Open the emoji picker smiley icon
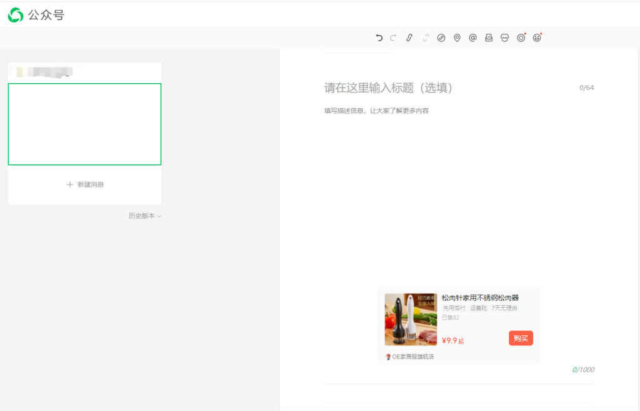Screen dimensions: 640x411 (x=537, y=38)
